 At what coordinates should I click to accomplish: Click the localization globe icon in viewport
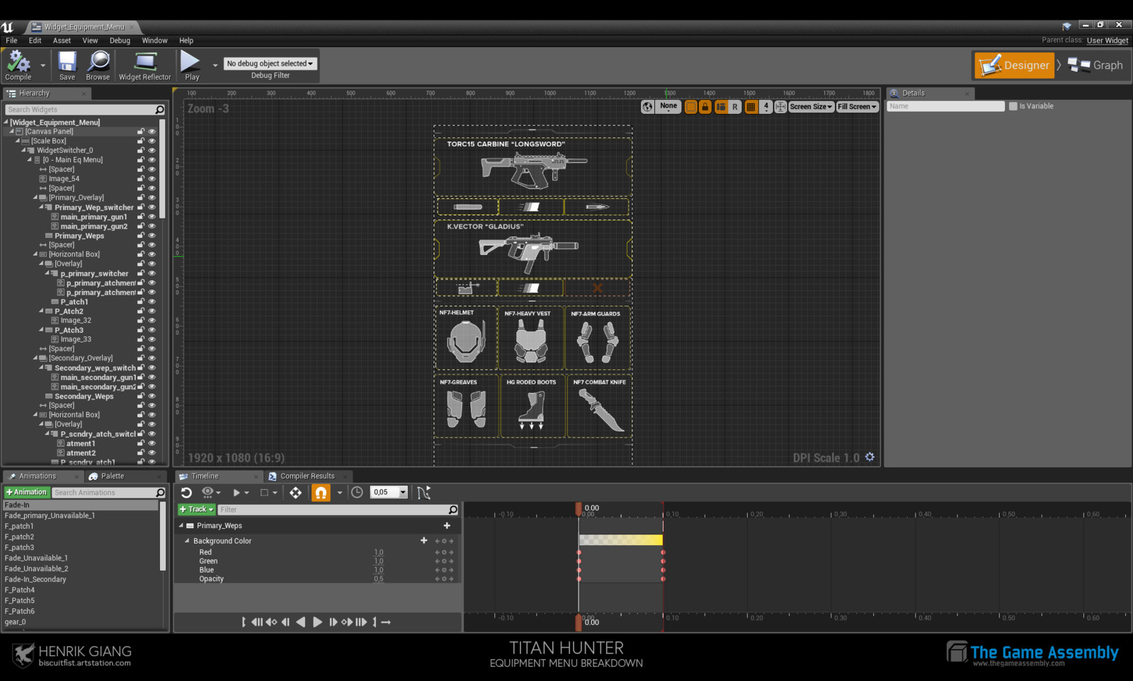pos(647,106)
